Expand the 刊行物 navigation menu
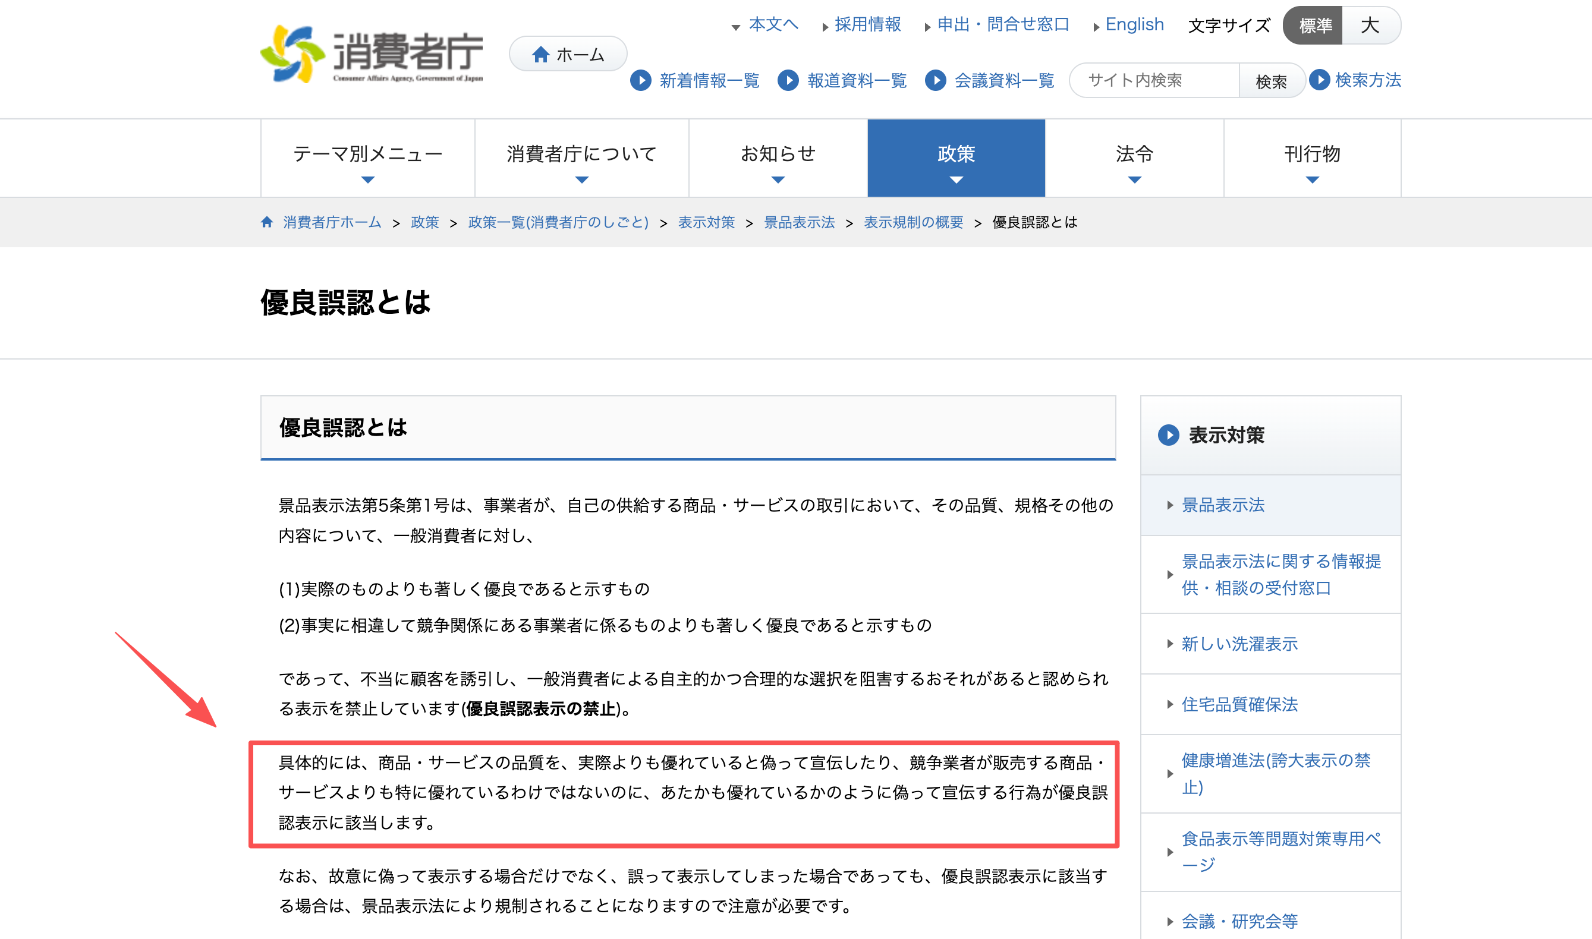Screen dimensions: 1592x939 [1313, 158]
